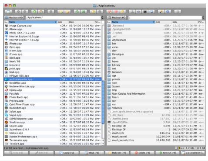Select the Developer folder in right panel
This screenshot has height=161, width=208.
click(156, 54)
